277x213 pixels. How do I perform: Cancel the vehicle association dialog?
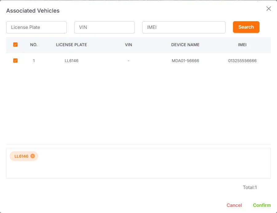pos(234,205)
